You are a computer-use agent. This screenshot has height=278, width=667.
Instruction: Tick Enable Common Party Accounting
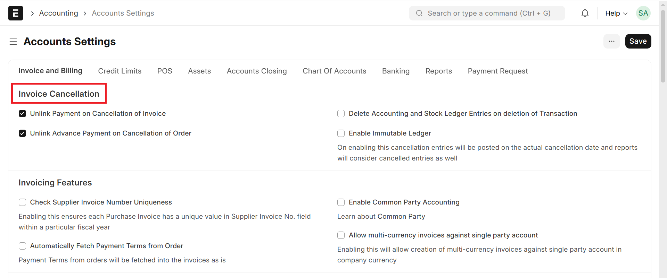coord(341,202)
